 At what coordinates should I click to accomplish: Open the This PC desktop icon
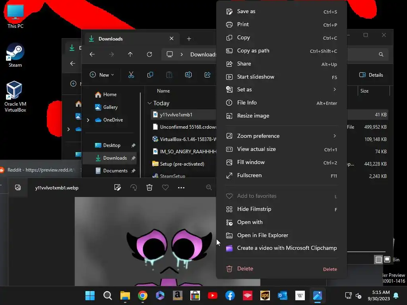click(16, 16)
